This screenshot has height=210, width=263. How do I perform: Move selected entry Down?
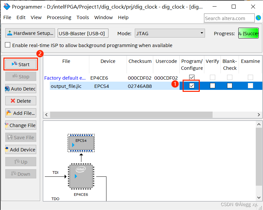[21, 174]
